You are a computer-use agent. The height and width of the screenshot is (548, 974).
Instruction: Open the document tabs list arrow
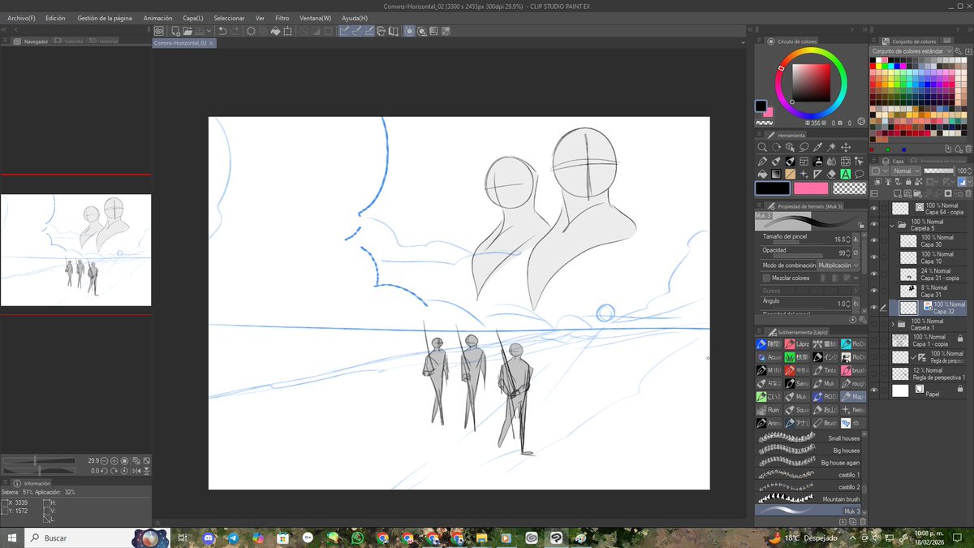point(743,42)
